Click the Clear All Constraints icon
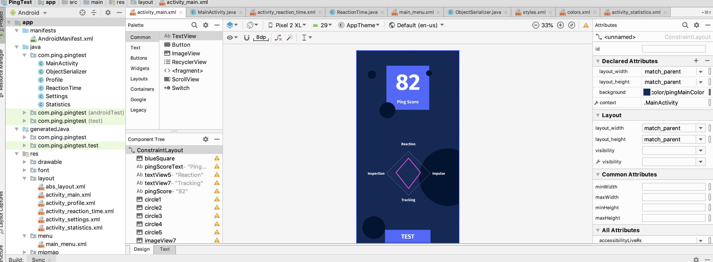 coord(278,37)
